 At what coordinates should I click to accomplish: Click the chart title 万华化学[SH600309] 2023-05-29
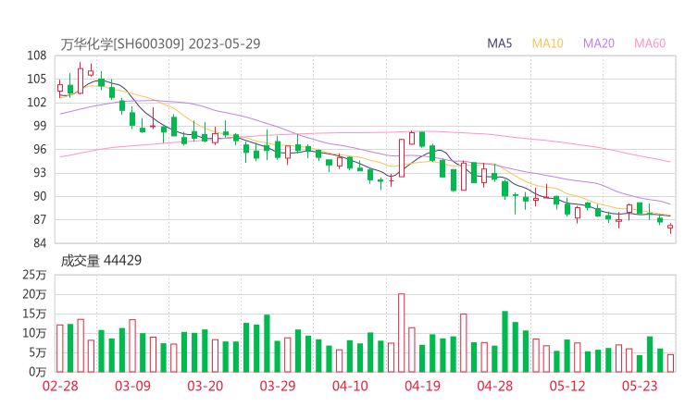[x=160, y=43]
